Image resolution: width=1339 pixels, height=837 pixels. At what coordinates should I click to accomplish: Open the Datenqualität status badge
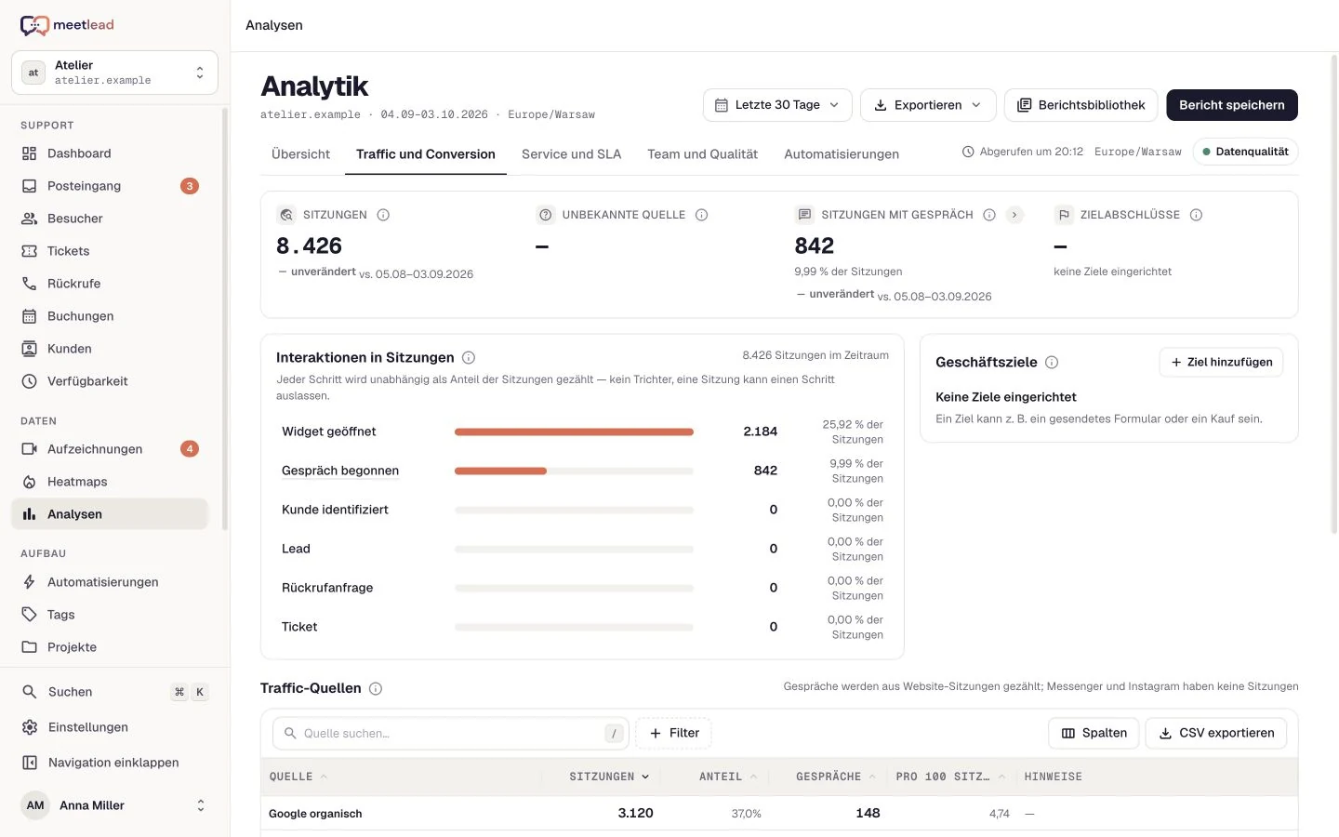click(x=1244, y=152)
